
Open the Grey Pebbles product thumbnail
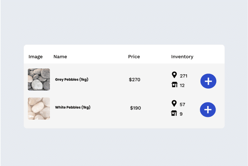[x=39, y=79]
